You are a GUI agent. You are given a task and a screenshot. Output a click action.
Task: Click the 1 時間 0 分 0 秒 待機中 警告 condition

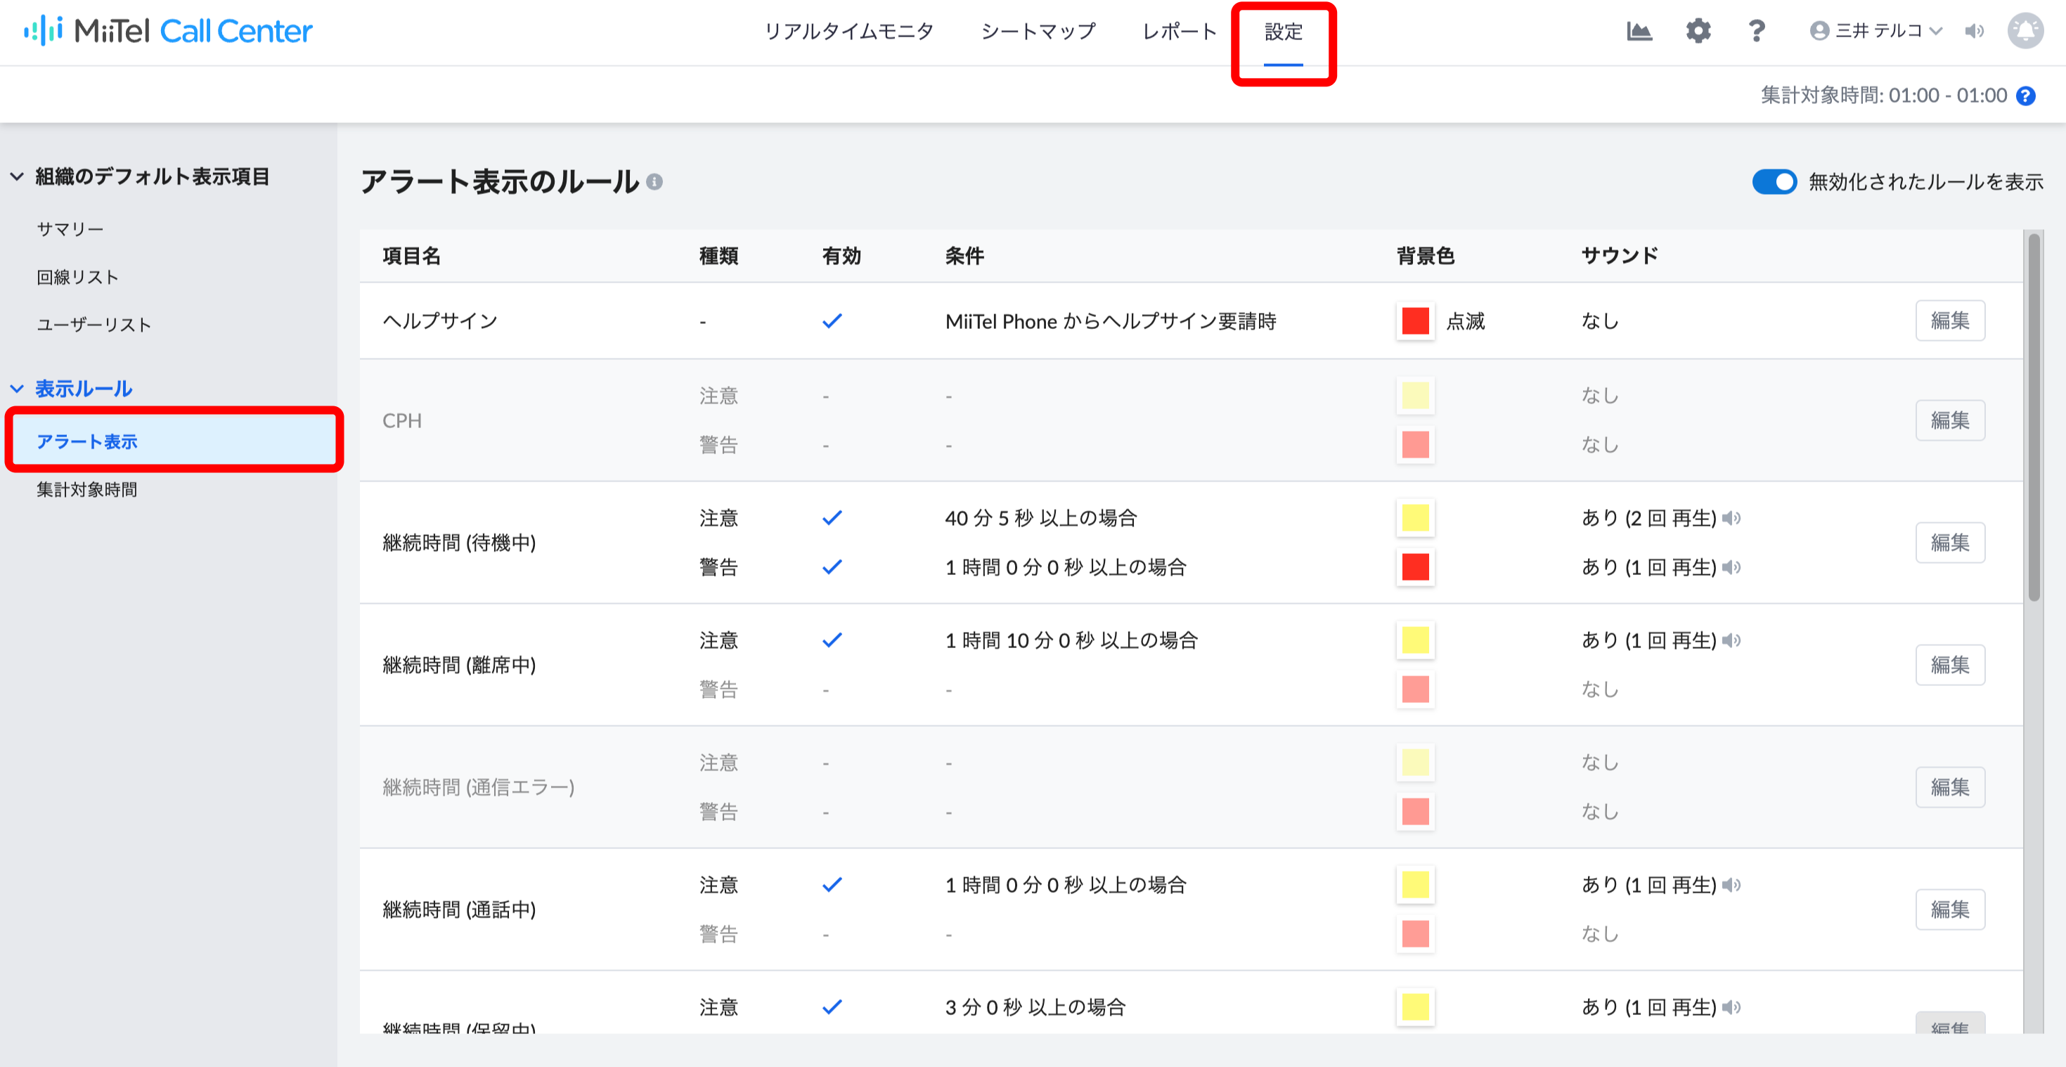tap(1065, 567)
